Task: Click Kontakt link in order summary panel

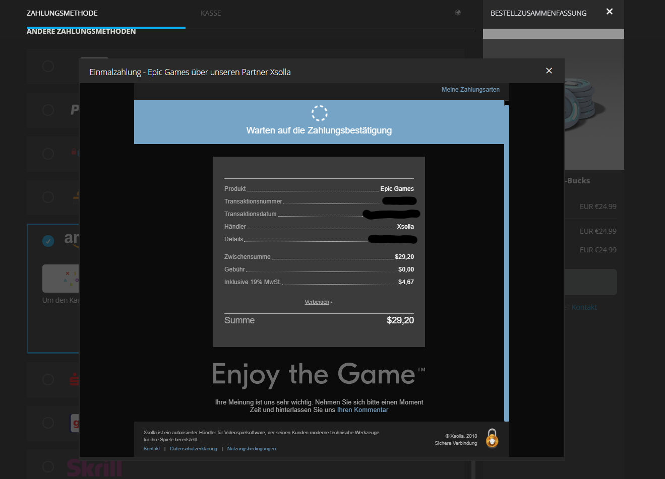Action: click(x=584, y=307)
